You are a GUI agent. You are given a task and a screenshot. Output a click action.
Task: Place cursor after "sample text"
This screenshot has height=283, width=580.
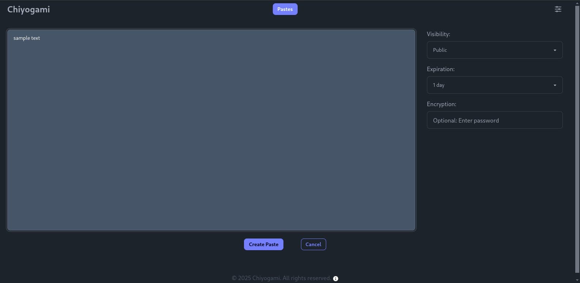tap(41, 38)
